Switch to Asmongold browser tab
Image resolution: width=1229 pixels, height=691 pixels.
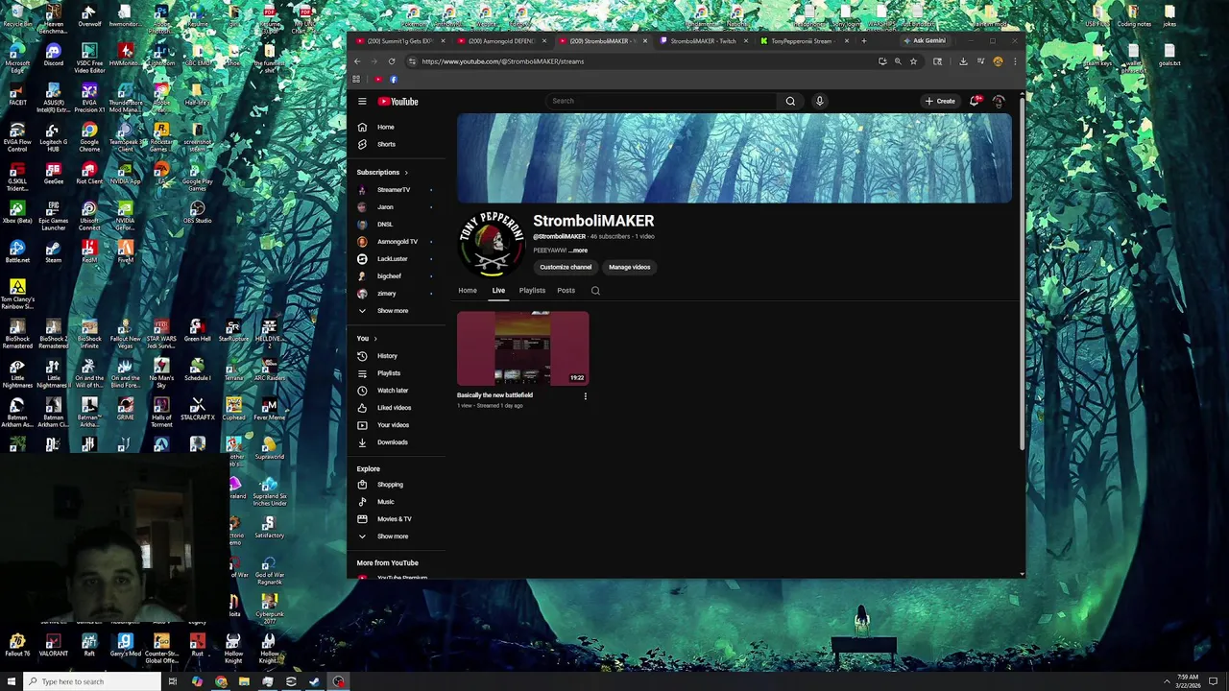click(500, 41)
